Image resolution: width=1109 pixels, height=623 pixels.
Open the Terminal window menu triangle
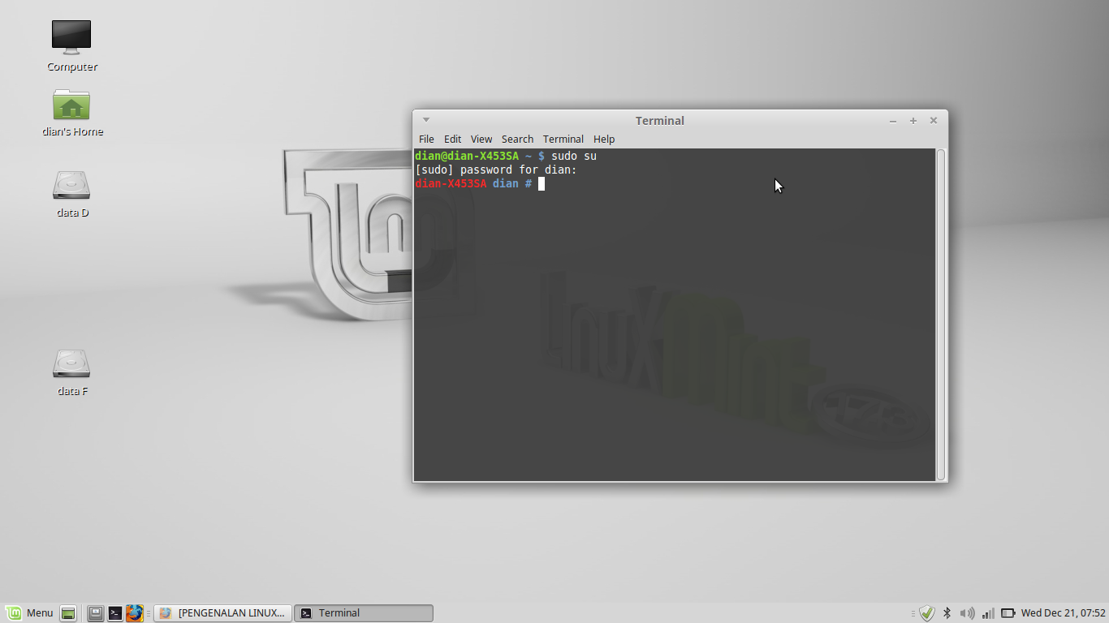coord(425,120)
